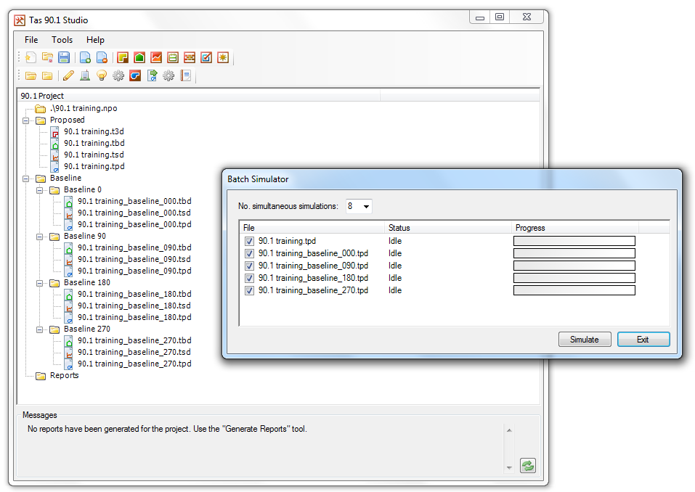The height and width of the screenshot is (492, 695).
Task: Select the Reports folder in the tree
Action: pos(64,376)
